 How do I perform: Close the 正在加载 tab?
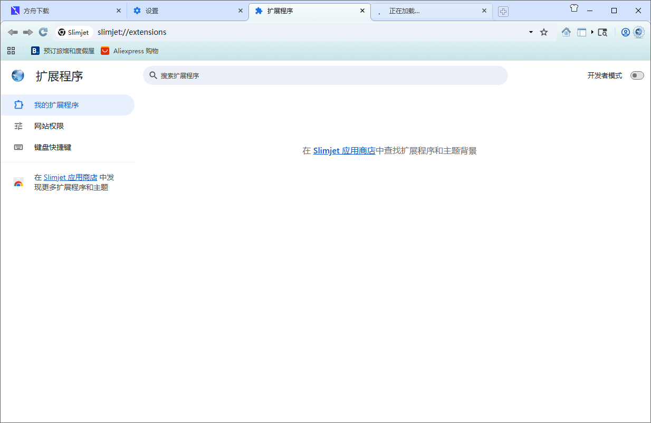click(484, 11)
